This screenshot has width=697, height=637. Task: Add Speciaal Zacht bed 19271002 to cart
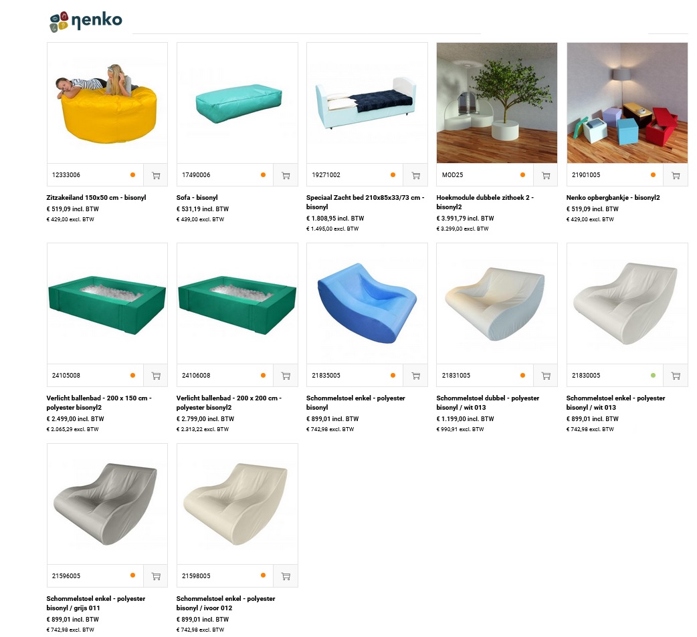pyautogui.click(x=415, y=175)
